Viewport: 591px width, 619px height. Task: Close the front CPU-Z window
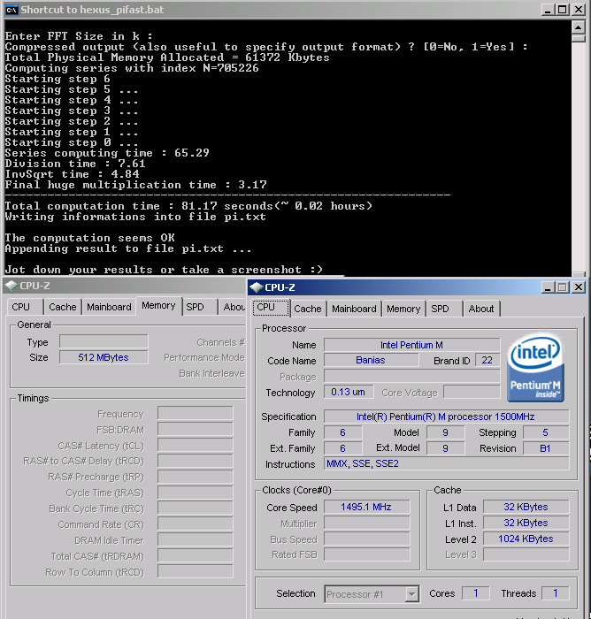point(579,287)
